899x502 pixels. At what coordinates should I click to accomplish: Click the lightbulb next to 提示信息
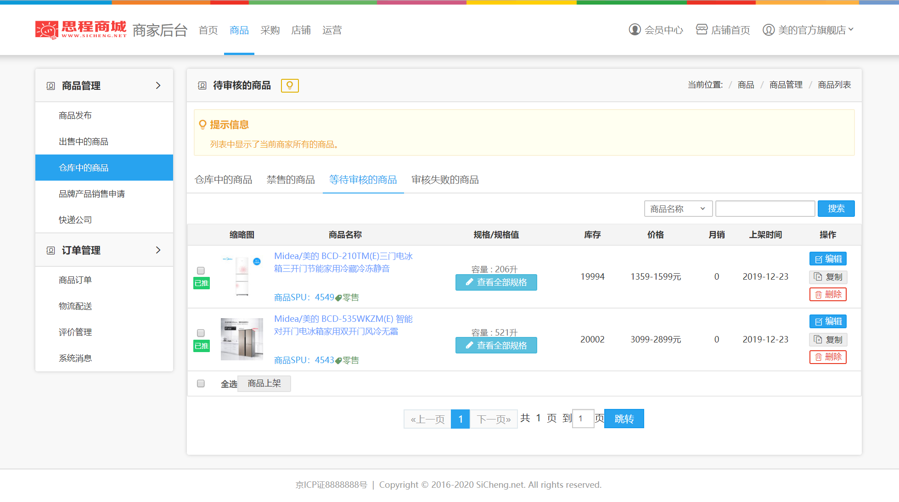(202, 125)
